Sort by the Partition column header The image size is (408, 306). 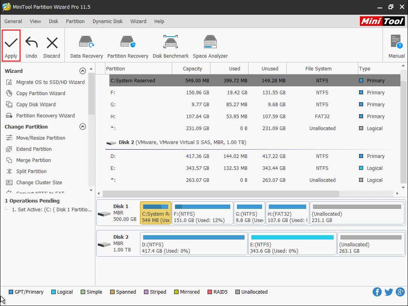click(139, 69)
